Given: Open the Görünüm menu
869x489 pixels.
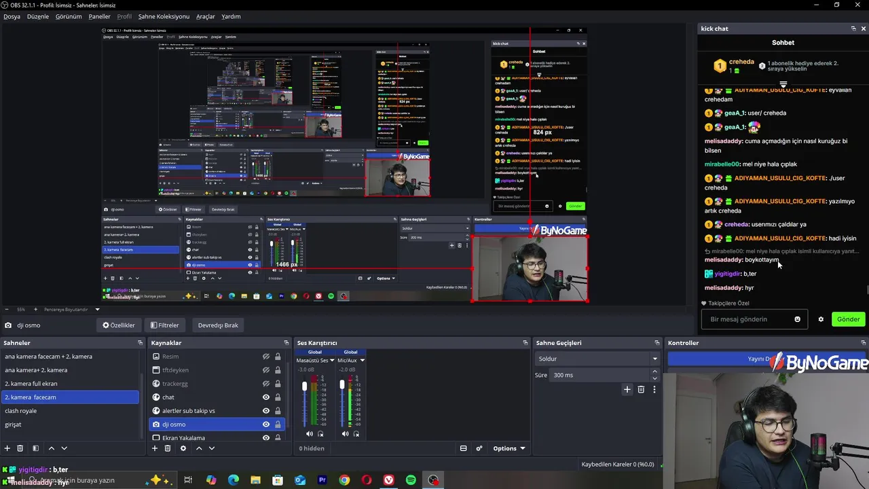Looking at the screenshot, I should click(69, 16).
